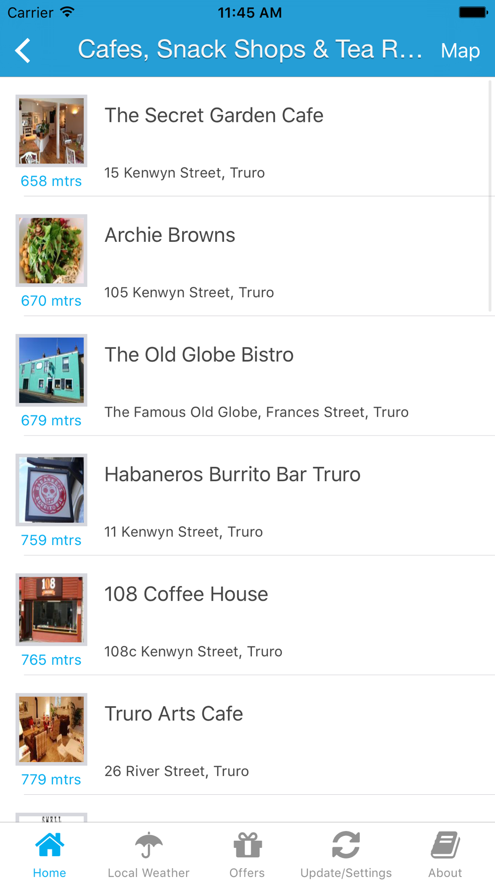This screenshot has width=495, height=881.
Task: Switch to Map view
Action: point(460,51)
